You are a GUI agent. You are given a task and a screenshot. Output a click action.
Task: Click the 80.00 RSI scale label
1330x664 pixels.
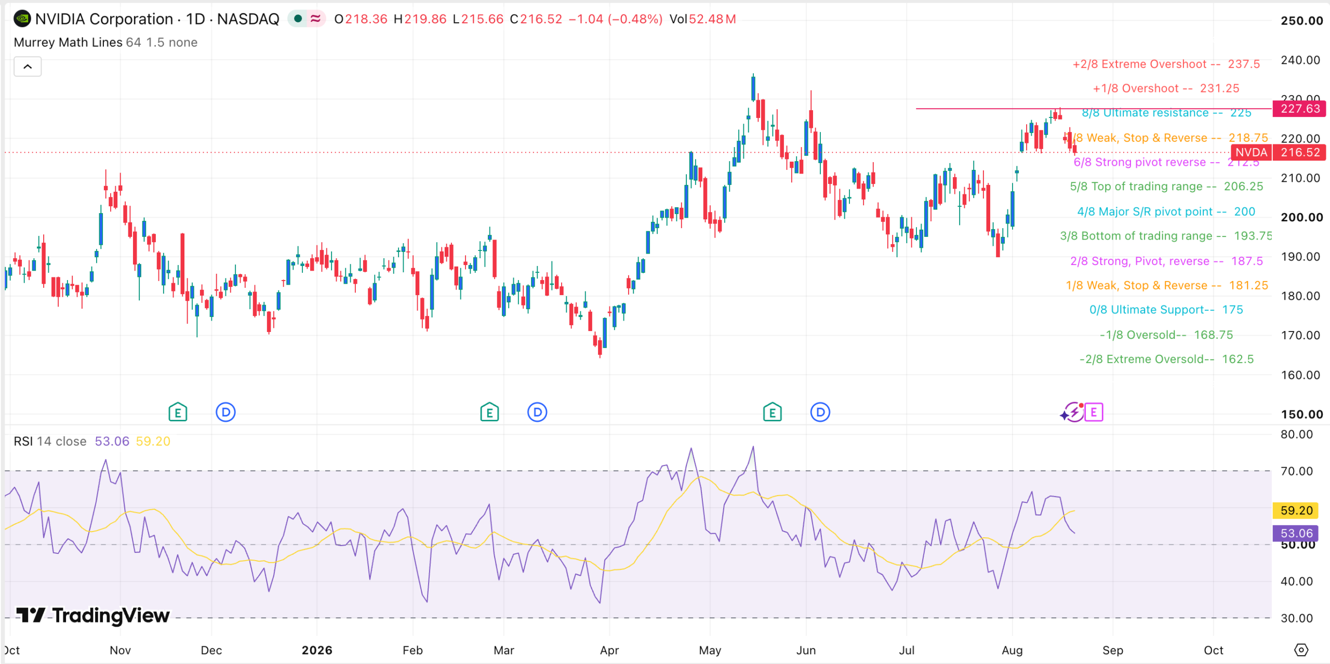[x=1296, y=434]
